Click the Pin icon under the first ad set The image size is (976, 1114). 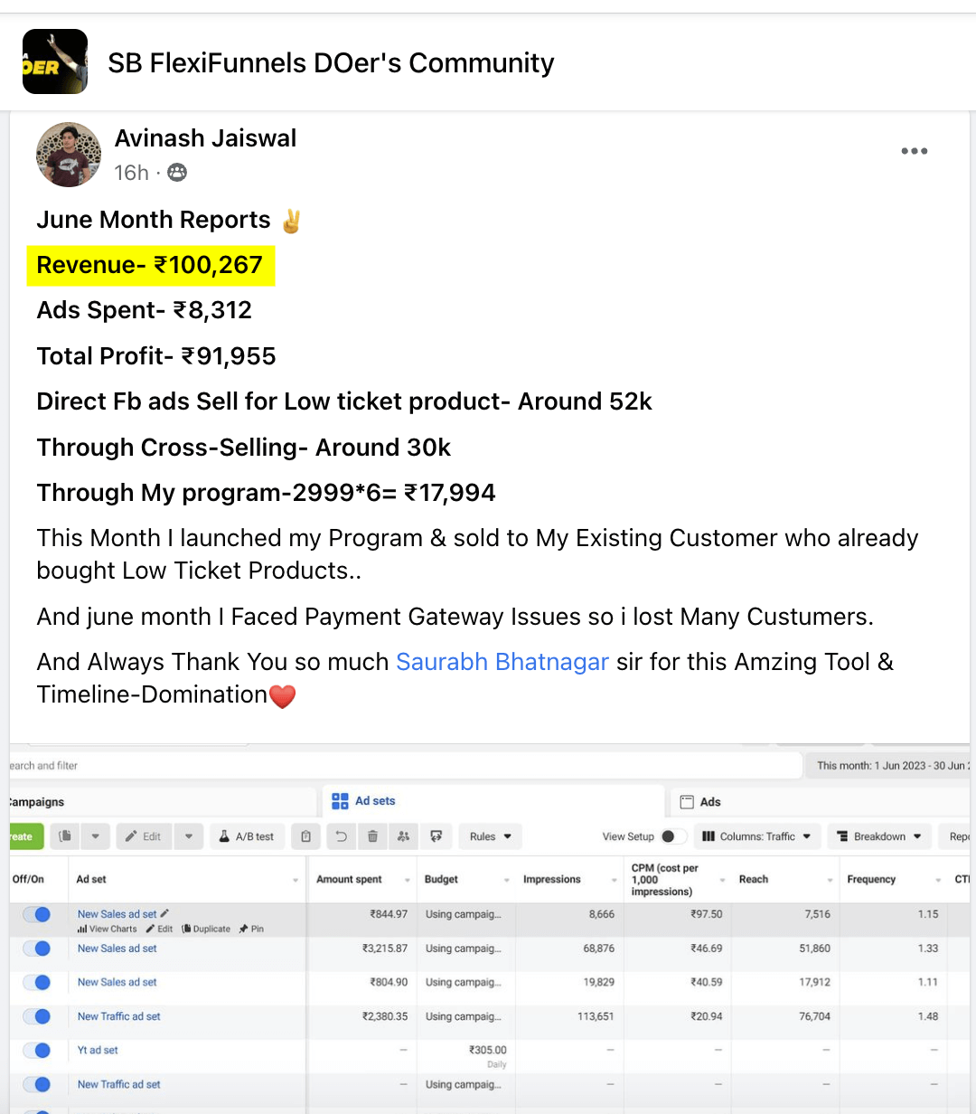251,929
